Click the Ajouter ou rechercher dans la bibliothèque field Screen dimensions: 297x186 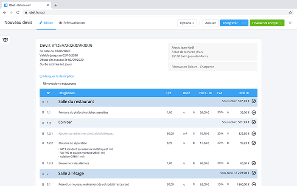(x=86, y=133)
